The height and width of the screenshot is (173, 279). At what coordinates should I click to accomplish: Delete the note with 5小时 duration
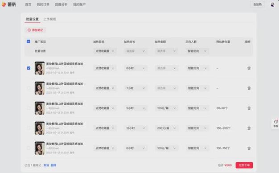[x=249, y=108]
